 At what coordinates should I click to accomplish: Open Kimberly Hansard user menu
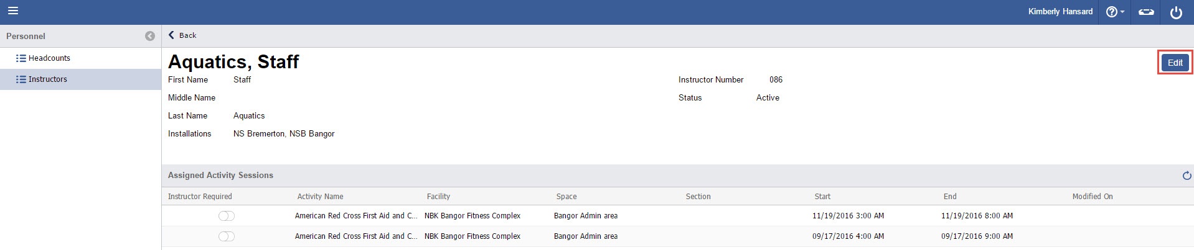click(x=1060, y=12)
